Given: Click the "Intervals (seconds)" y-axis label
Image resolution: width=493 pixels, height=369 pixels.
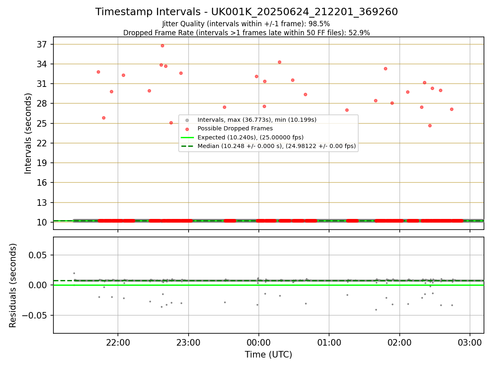Looking at the screenshot, I should coord(28,133).
